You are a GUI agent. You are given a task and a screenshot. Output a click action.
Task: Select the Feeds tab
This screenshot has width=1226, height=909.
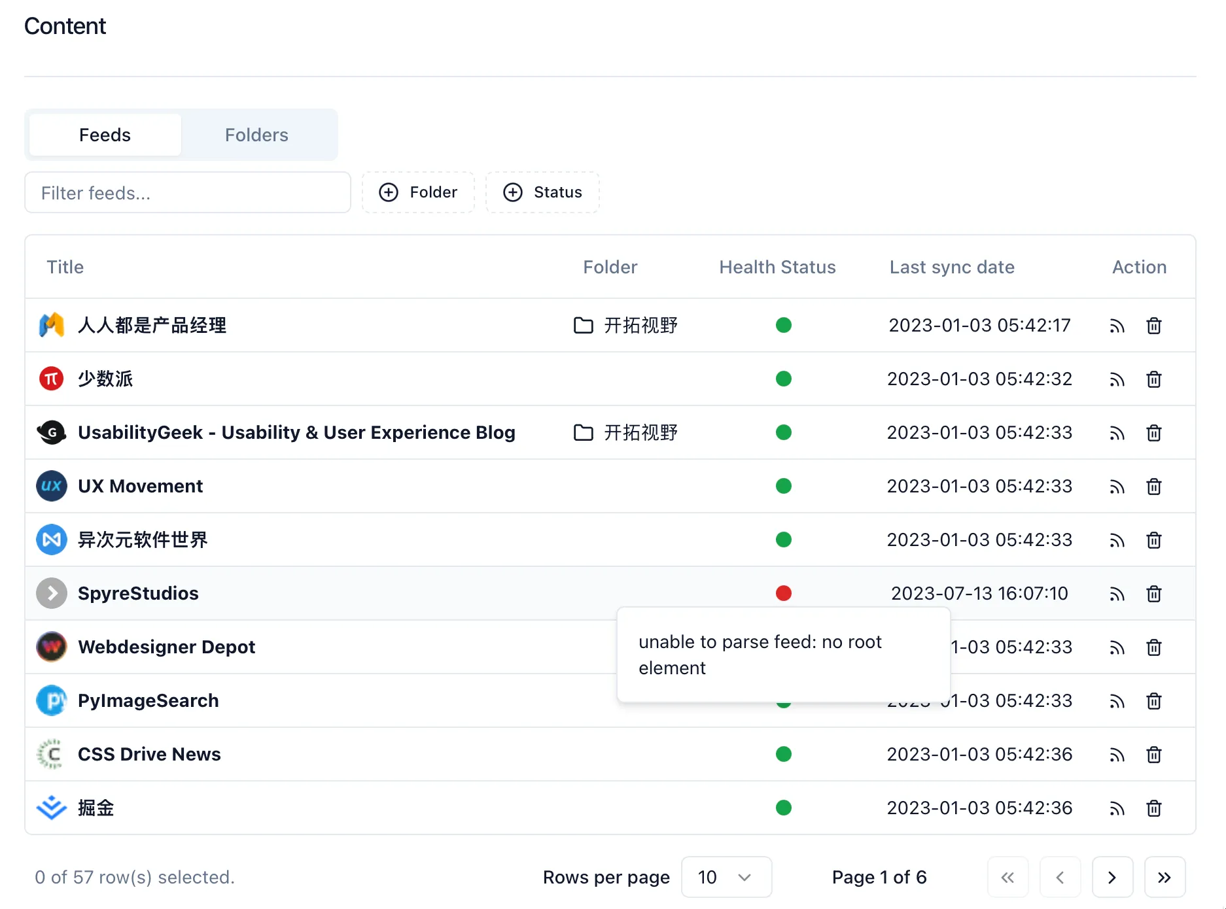[x=105, y=135]
